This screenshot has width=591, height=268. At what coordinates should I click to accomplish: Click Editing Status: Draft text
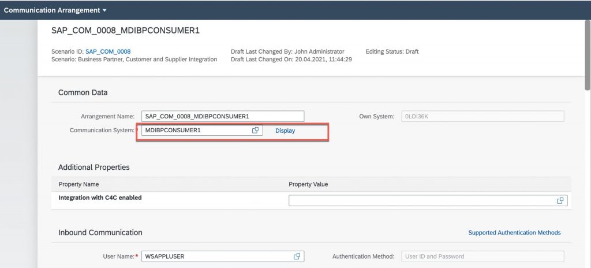coord(392,51)
